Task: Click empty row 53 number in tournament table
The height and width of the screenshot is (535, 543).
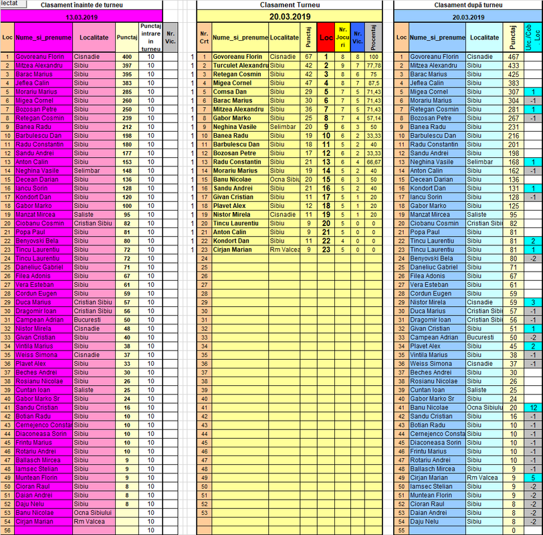Action: (205, 513)
